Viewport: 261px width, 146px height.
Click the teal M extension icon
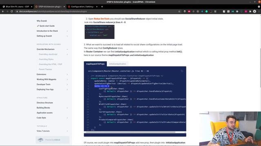click(x=233, y=11)
